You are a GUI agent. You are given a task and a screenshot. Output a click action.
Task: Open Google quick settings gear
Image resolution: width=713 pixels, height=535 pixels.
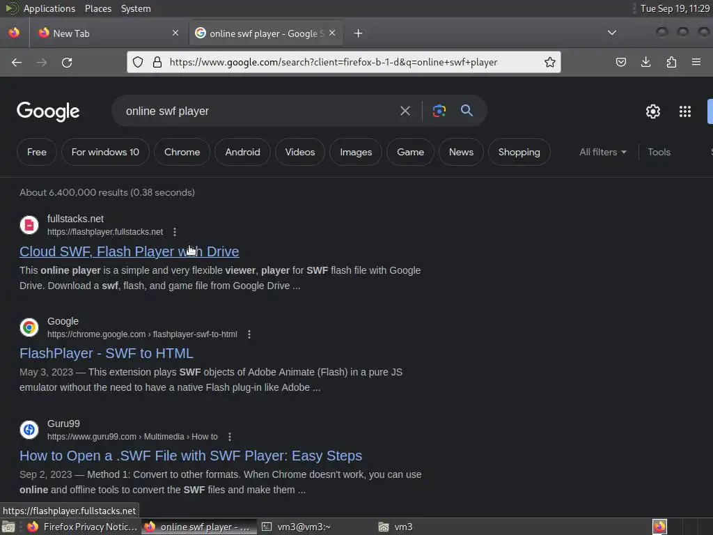653,111
